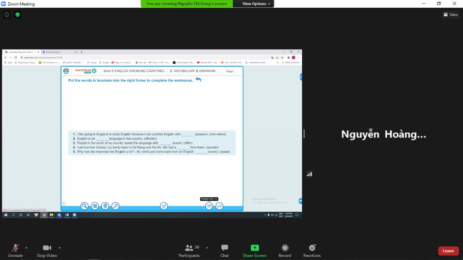Select the first Chrome tab

pos(22,52)
